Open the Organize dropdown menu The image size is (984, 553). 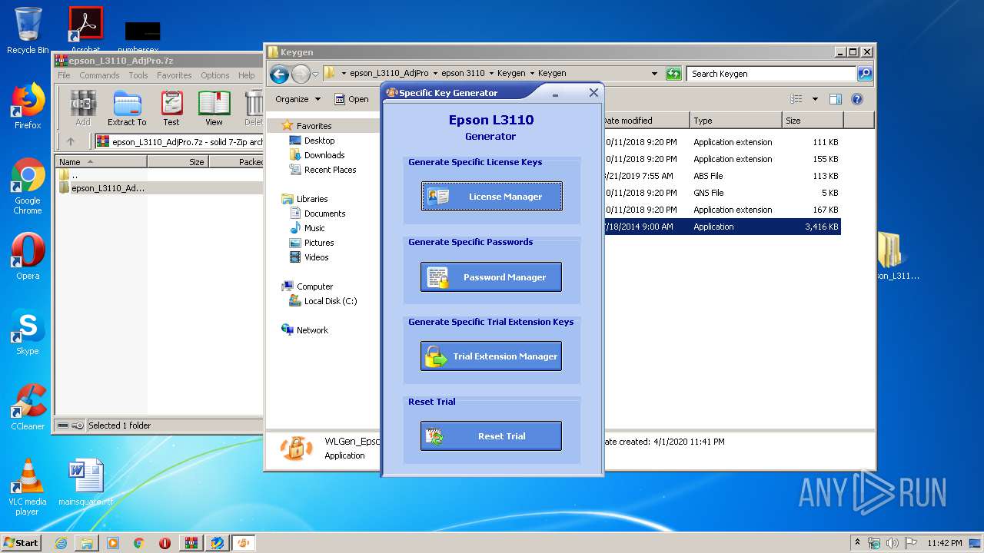point(298,99)
